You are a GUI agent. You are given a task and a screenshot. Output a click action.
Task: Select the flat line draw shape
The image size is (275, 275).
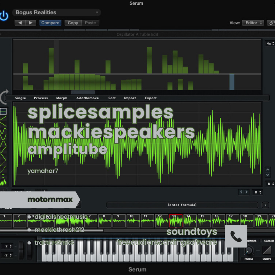pyautogui.click(x=3, y=111)
